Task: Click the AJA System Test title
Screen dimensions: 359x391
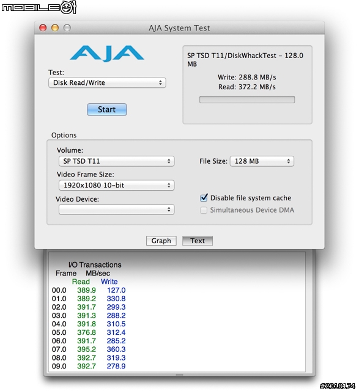Action: (x=179, y=28)
